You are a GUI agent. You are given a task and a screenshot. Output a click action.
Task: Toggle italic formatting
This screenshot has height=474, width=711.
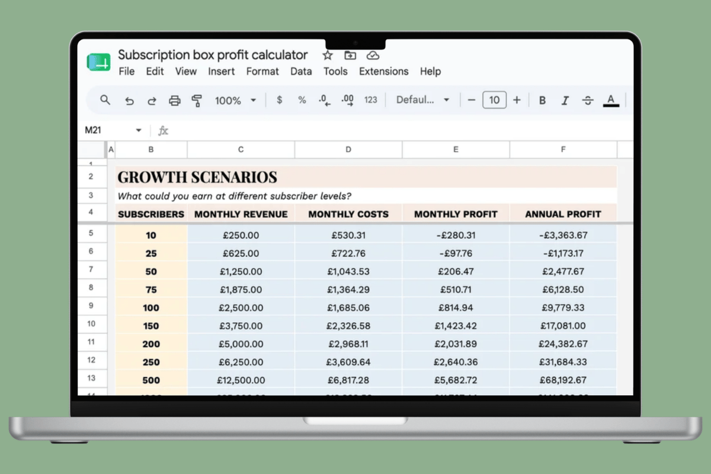click(x=565, y=101)
